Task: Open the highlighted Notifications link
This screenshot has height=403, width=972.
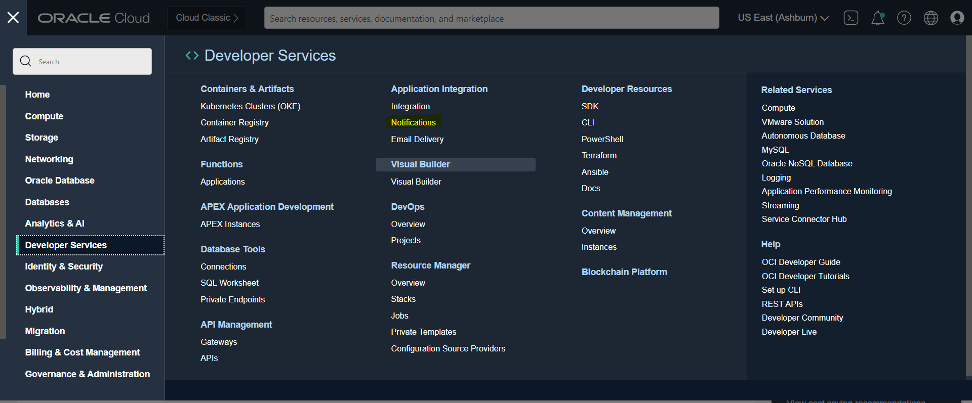Action: pyautogui.click(x=413, y=122)
